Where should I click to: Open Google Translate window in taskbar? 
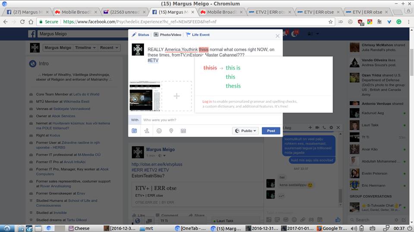click(x=332, y=228)
